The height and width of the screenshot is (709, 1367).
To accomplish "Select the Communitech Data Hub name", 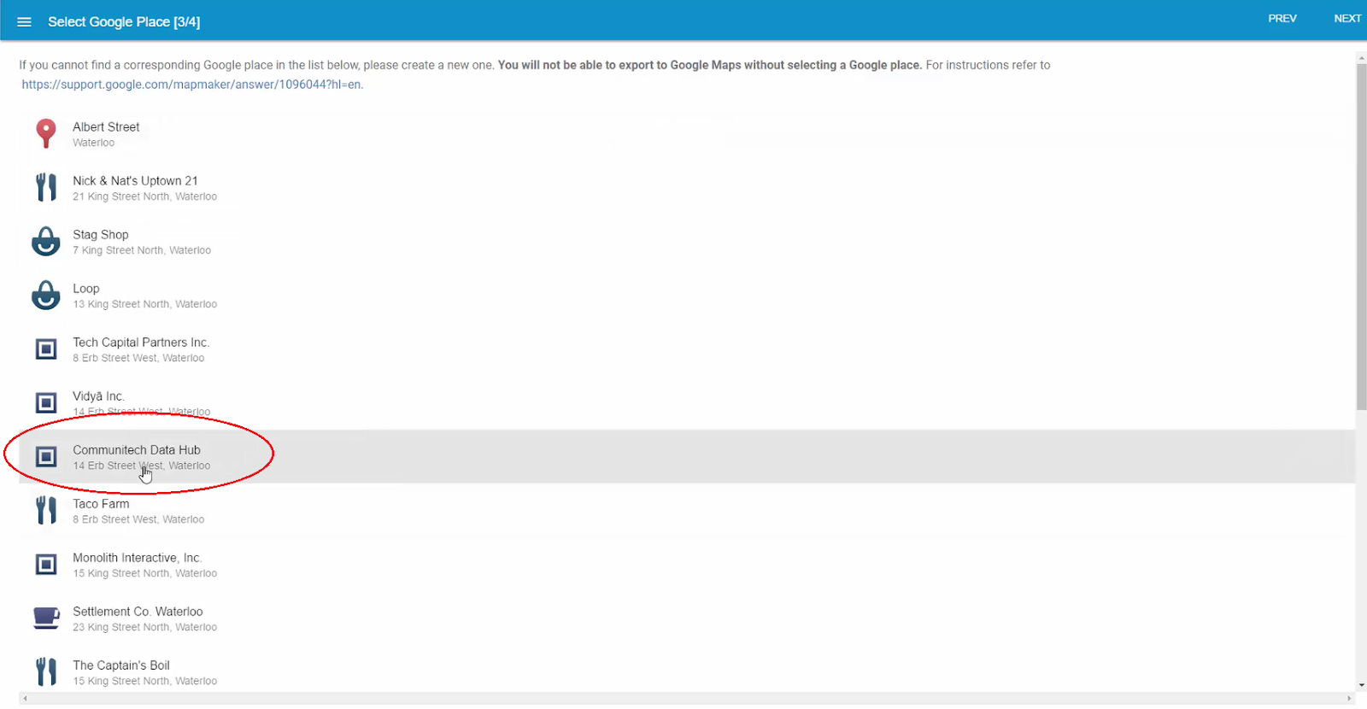I will point(137,449).
